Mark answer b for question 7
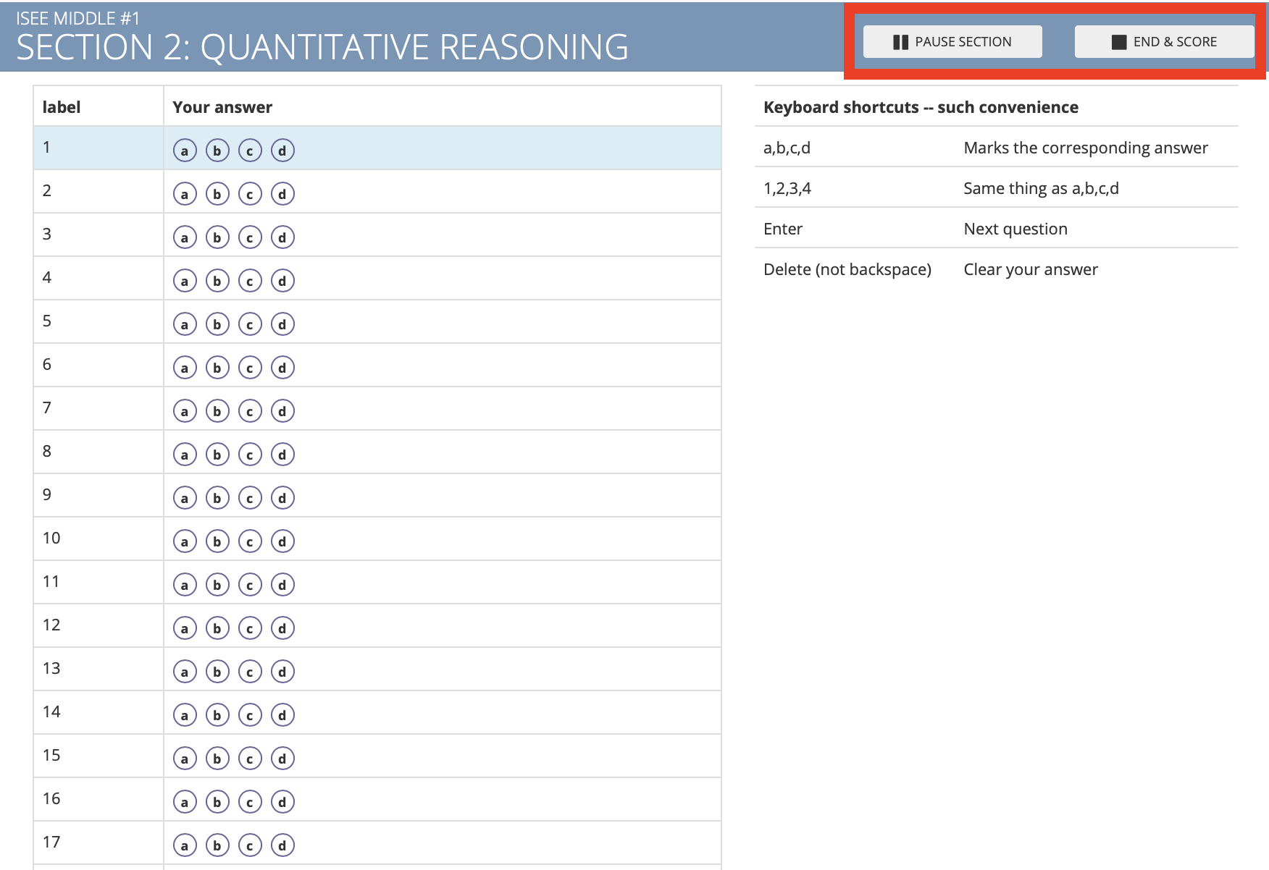 (x=217, y=411)
